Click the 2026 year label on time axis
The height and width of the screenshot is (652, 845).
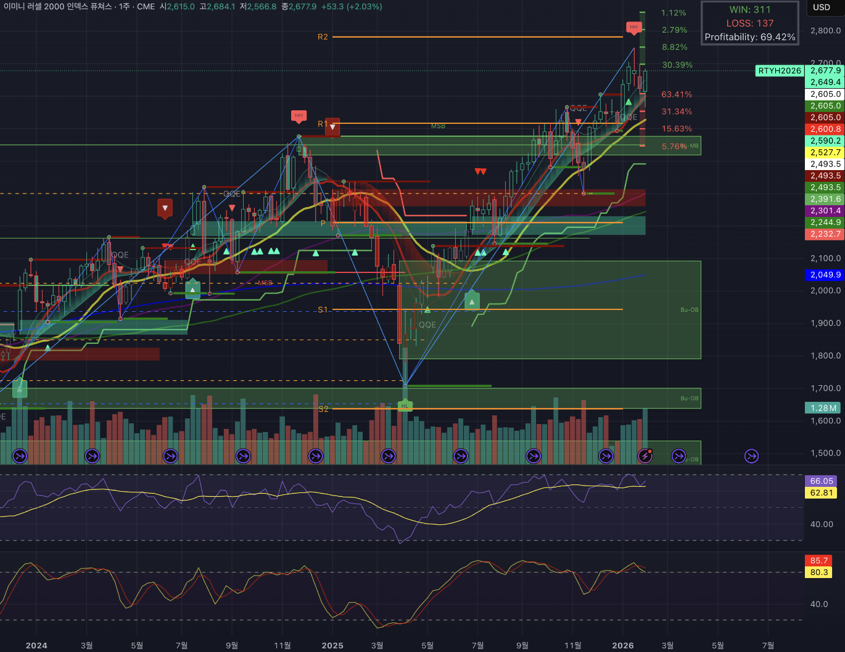(622, 645)
